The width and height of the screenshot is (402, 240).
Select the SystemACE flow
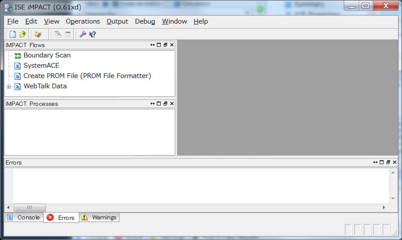point(41,66)
